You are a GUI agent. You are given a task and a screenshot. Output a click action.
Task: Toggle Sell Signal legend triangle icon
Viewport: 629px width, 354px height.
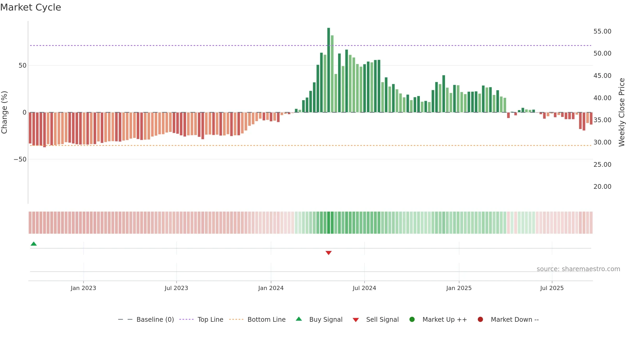[x=356, y=320]
